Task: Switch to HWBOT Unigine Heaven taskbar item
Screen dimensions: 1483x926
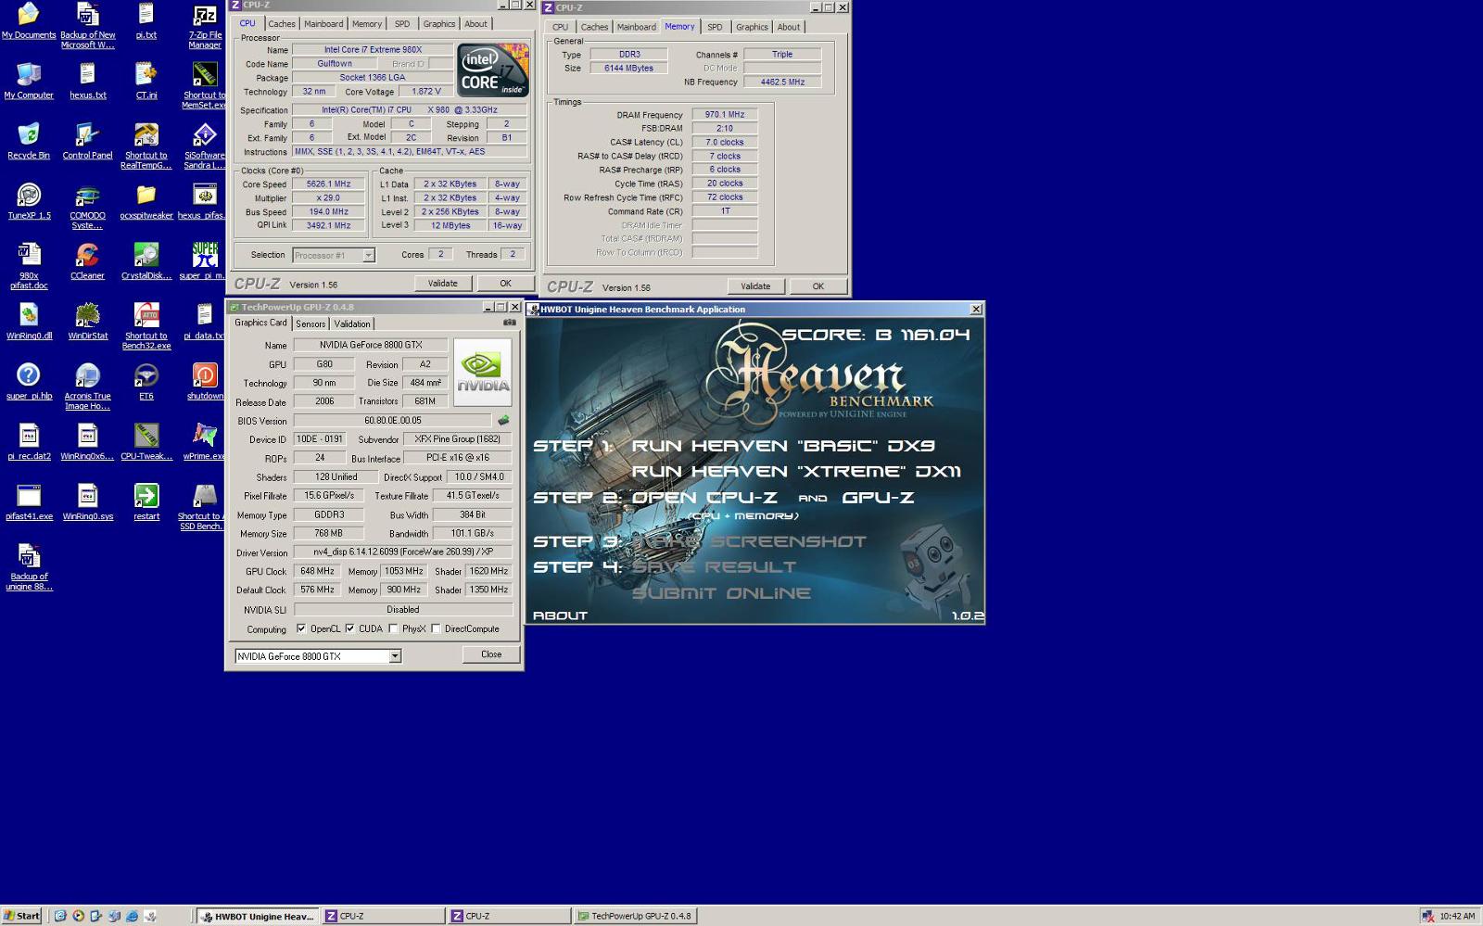Action: [258, 916]
